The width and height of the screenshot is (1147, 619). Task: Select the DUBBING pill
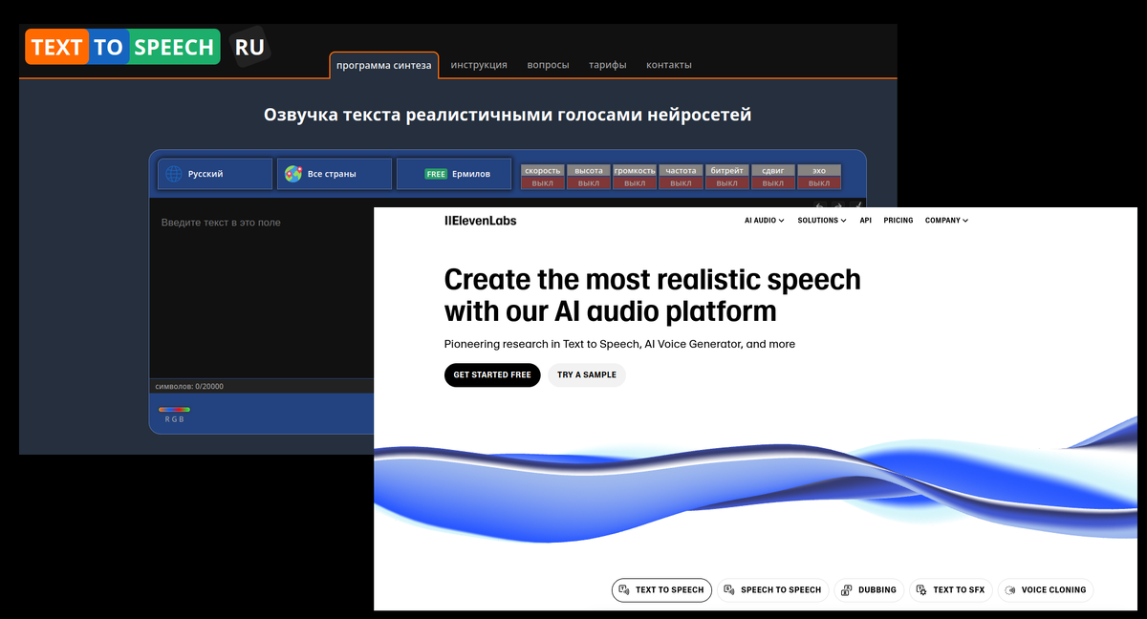(869, 590)
